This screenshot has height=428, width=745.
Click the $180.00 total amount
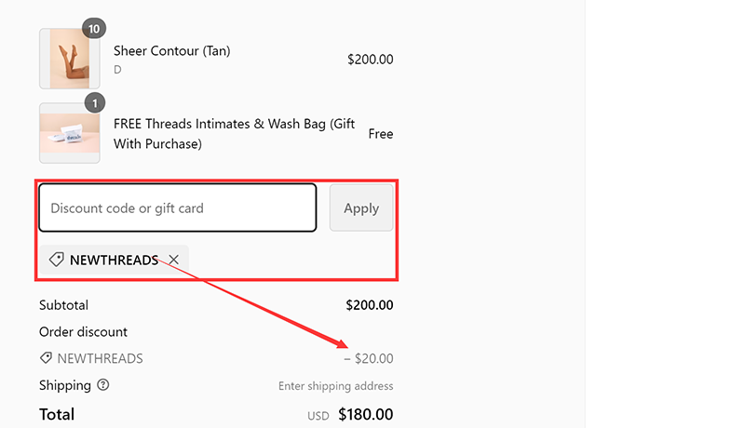pos(365,414)
